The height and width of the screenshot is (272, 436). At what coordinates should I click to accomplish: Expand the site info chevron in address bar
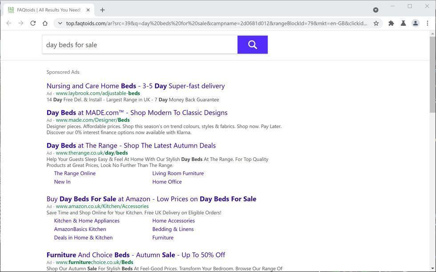coord(60,23)
